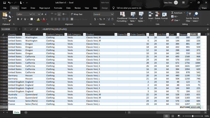Open Find & Select magnifier icon
This screenshot has width=210, height=118.
(196, 14)
